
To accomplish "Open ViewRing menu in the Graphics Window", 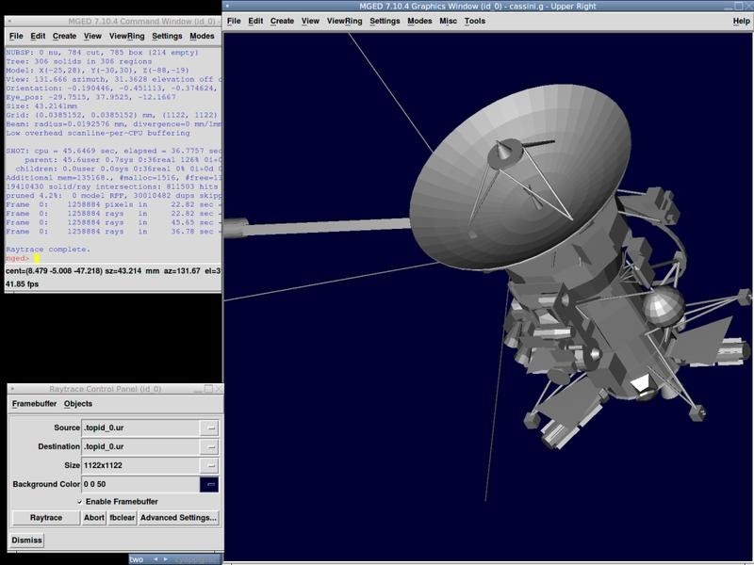I will point(344,21).
